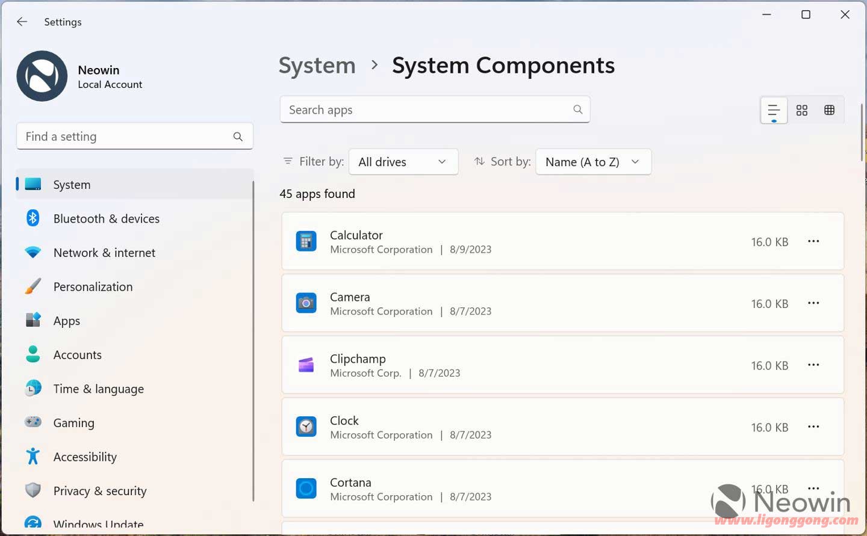This screenshot has width=867, height=536.
Task: Click the sidebar vertical scrollbar
Action: click(x=253, y=341)
